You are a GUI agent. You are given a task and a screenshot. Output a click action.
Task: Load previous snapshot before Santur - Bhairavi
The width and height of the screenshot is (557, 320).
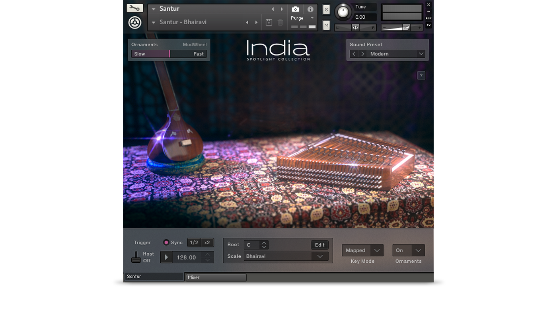tap(247, 22)
